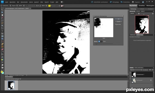
Task: Select the image thumbnail in project bin
Action: [x=11, y=85]
